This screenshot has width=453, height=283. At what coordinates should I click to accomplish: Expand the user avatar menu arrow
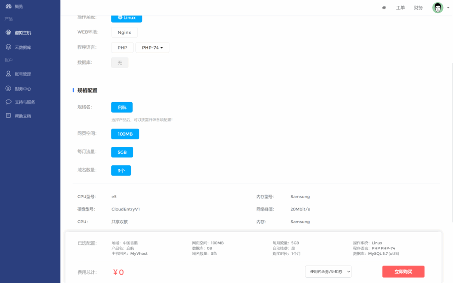pos(448,8)
